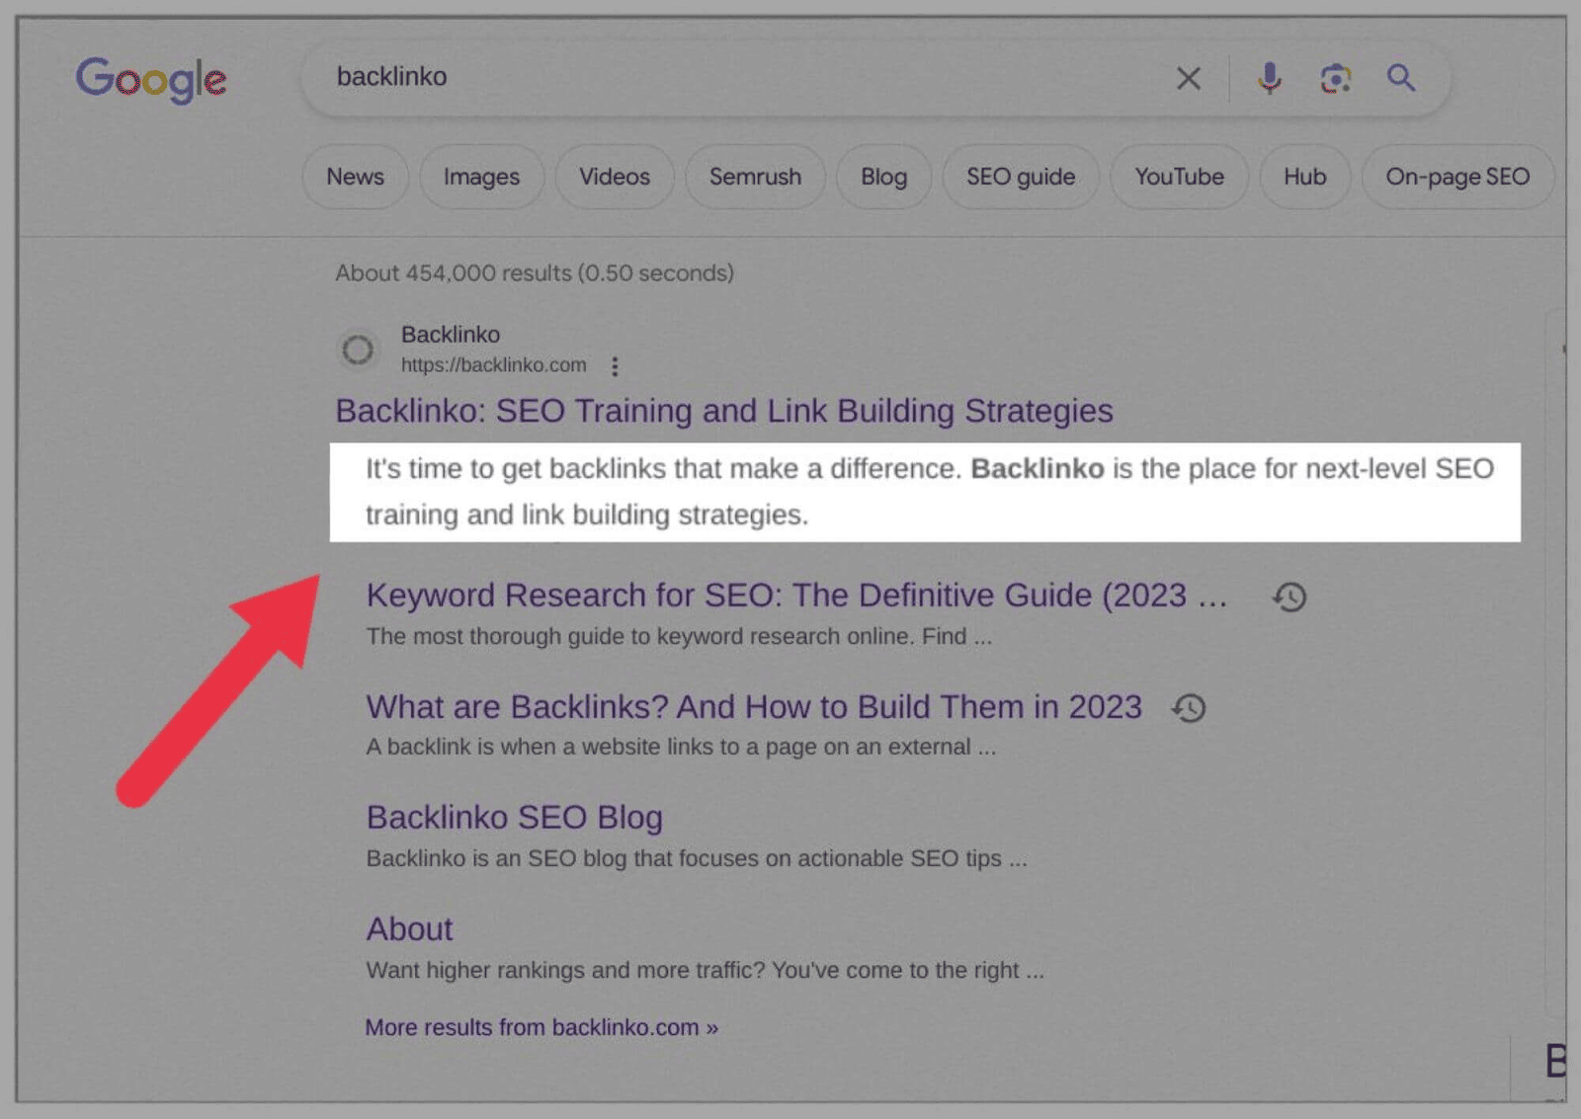
Task: Enable the Semrush filter chip
Action: [x=755, y=177]
